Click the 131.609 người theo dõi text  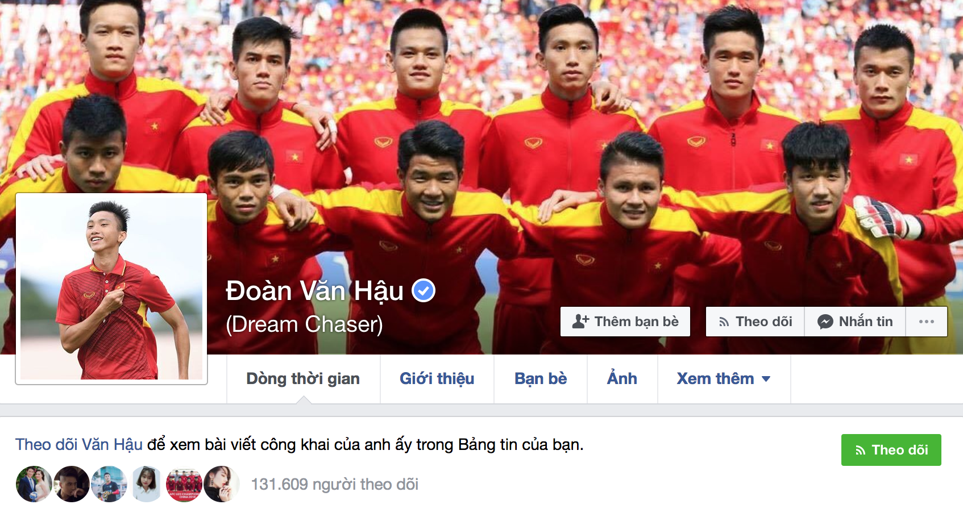(x=335, y=485)
